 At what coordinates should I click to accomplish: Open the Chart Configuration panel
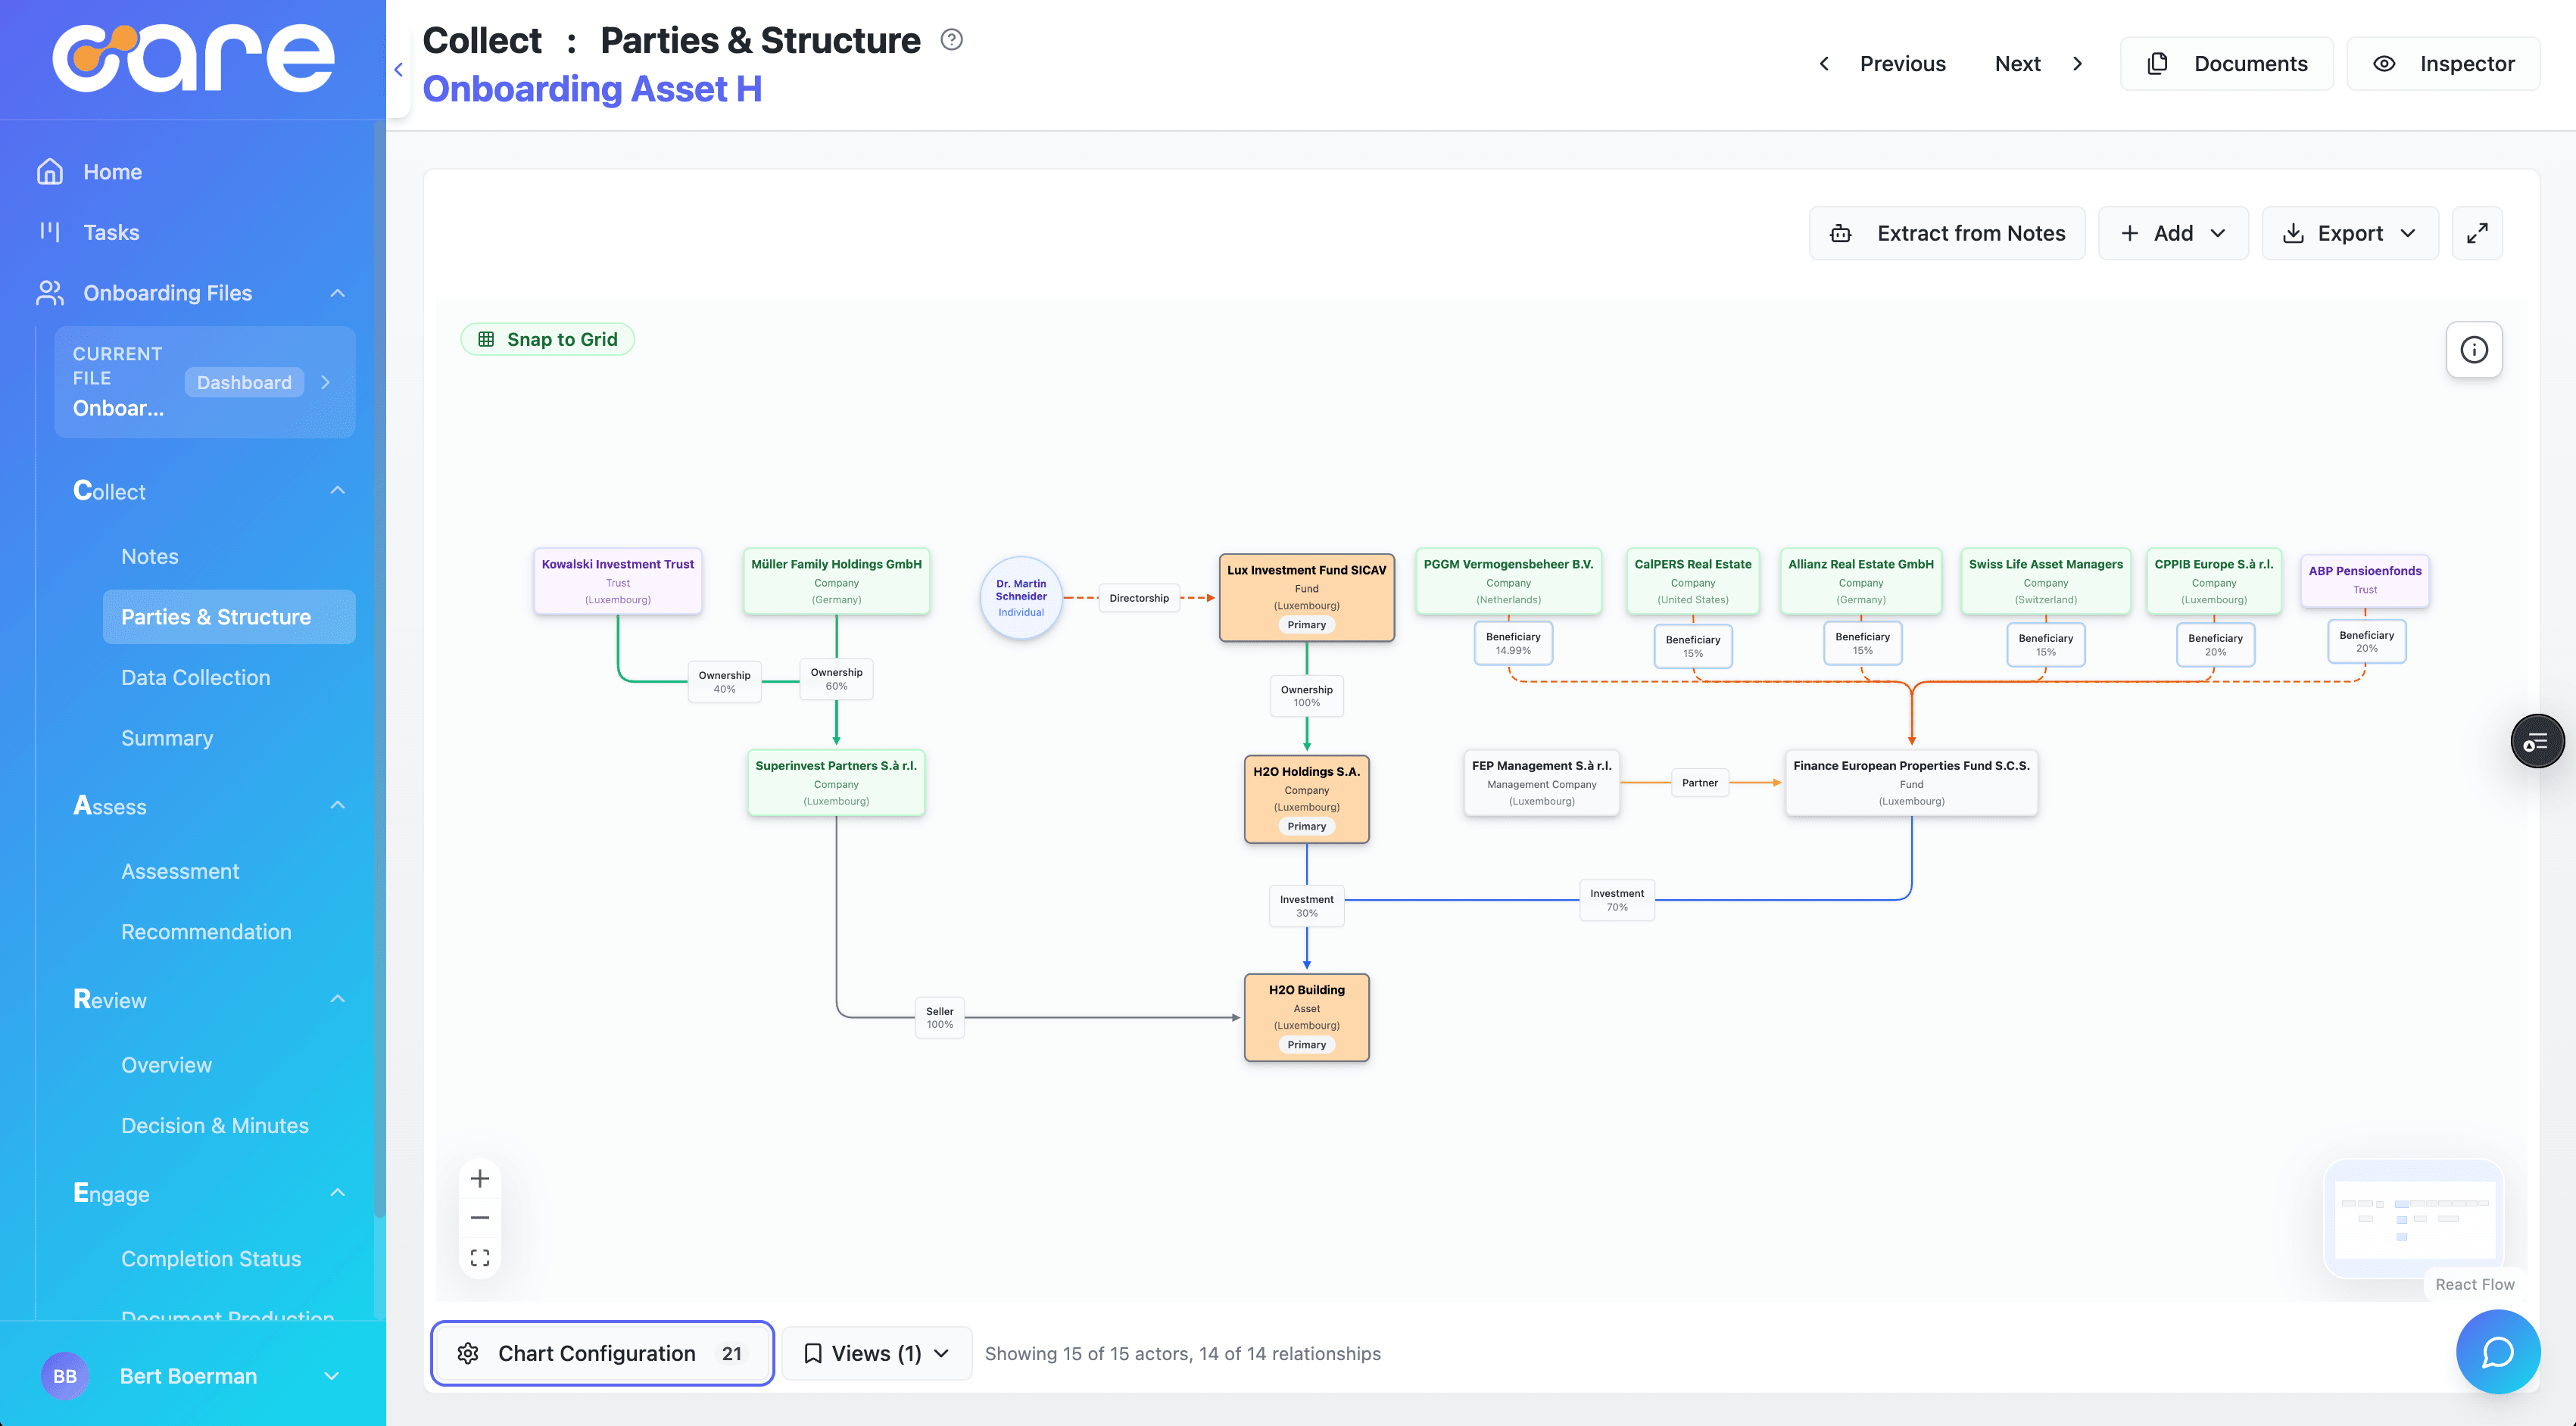[x=602, y=1353]
